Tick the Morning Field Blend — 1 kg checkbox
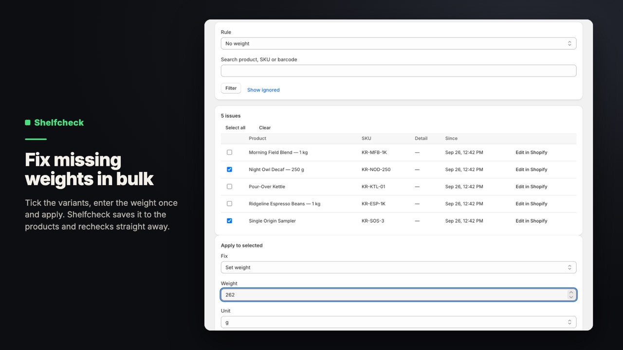This screenshot has width=623, height=350. [x=229, y=152]
